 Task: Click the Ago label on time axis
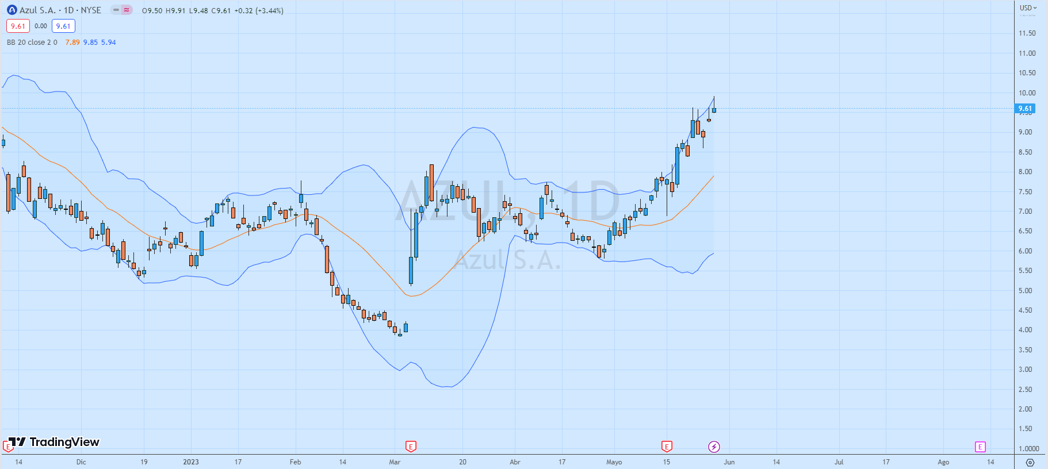(943, 462)
